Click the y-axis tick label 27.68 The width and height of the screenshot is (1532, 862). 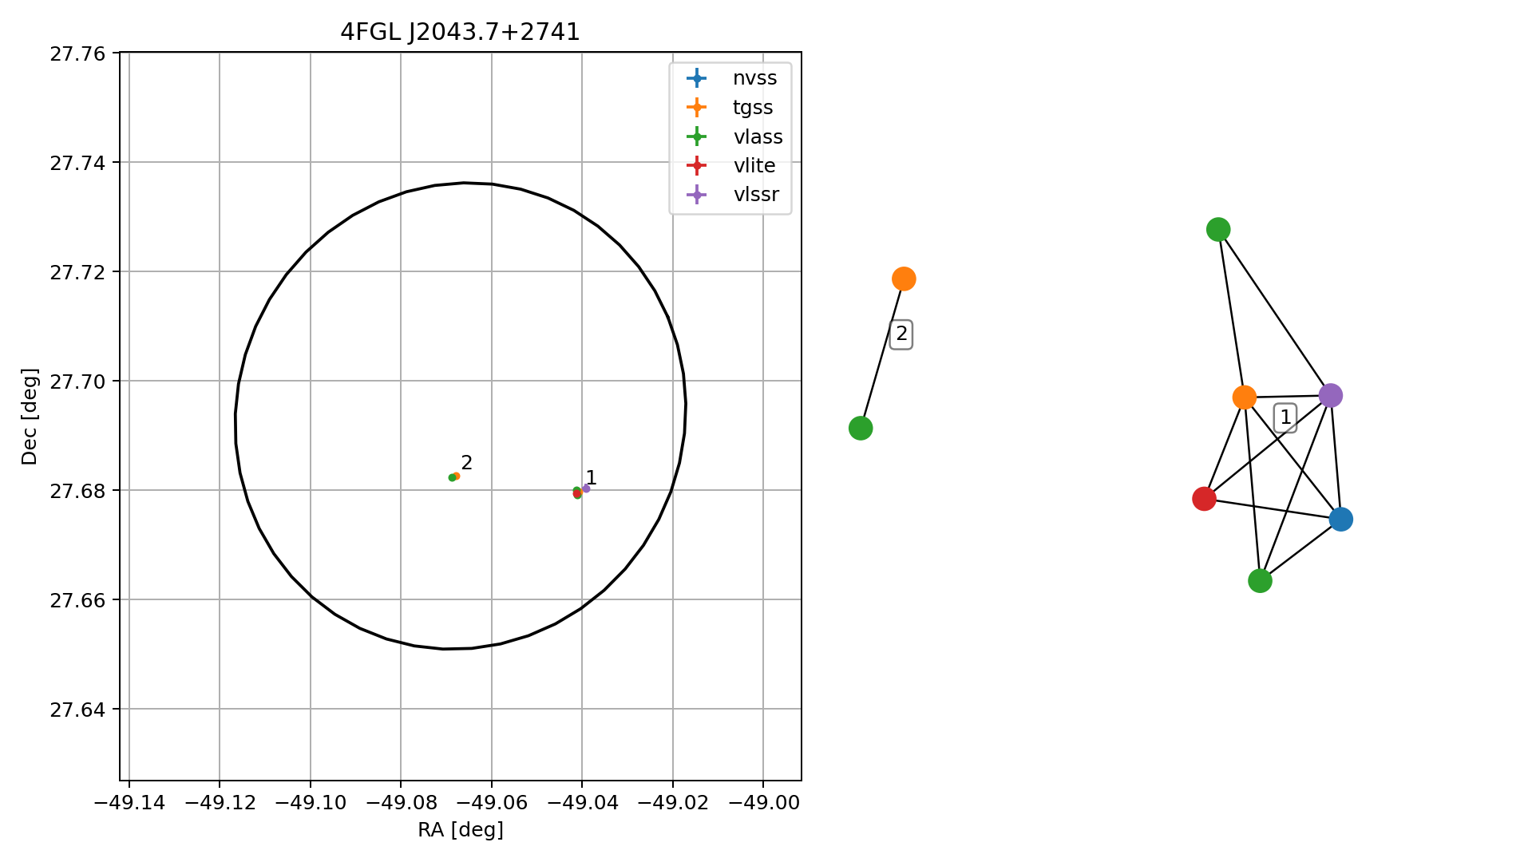click(x=77, y=491)
